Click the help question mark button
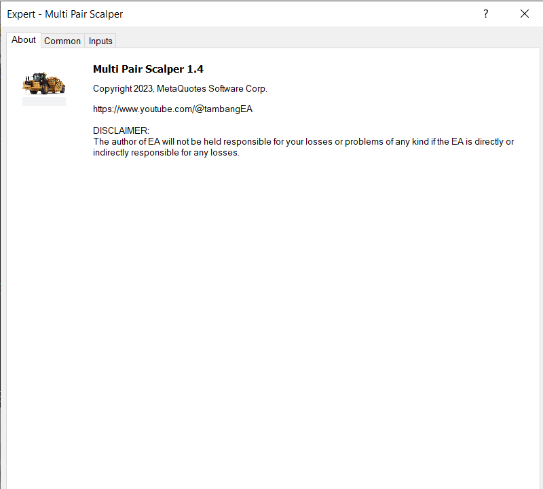Image resolution: width=543 pixels, height=489 pixels. [x=485, y=14]
